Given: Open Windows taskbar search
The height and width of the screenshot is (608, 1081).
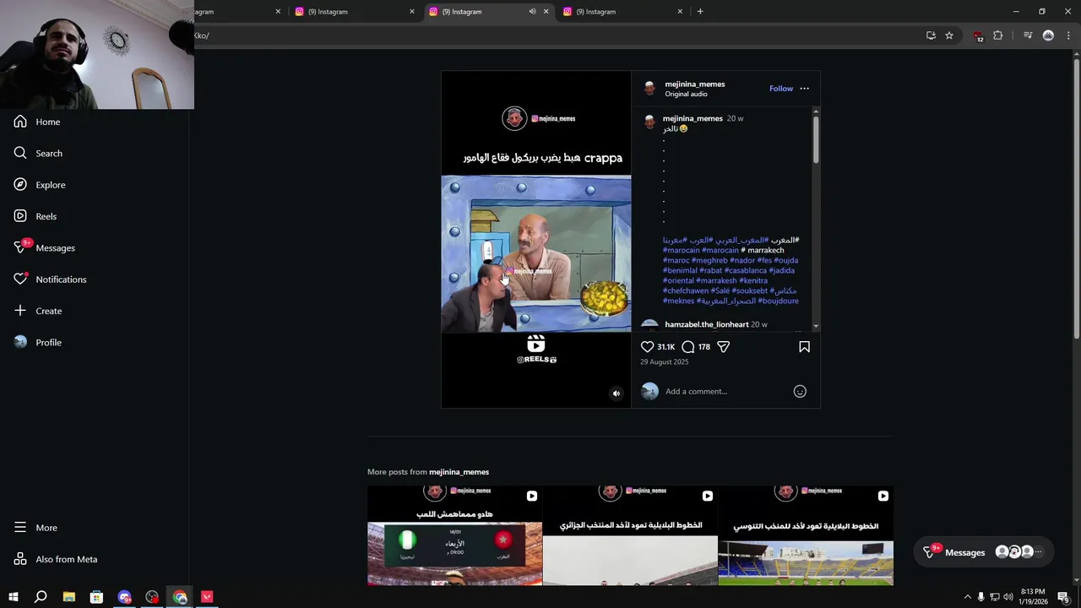Looking at the screenshot, I should pyautogui.click(x=41, y=597).
